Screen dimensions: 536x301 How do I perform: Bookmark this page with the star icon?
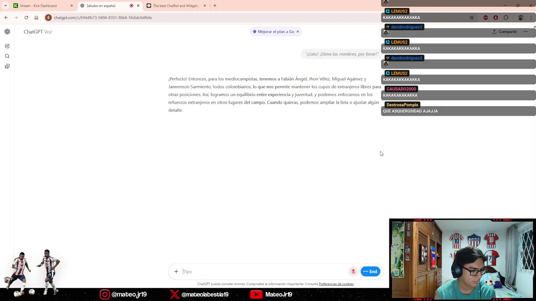[472, 18]
